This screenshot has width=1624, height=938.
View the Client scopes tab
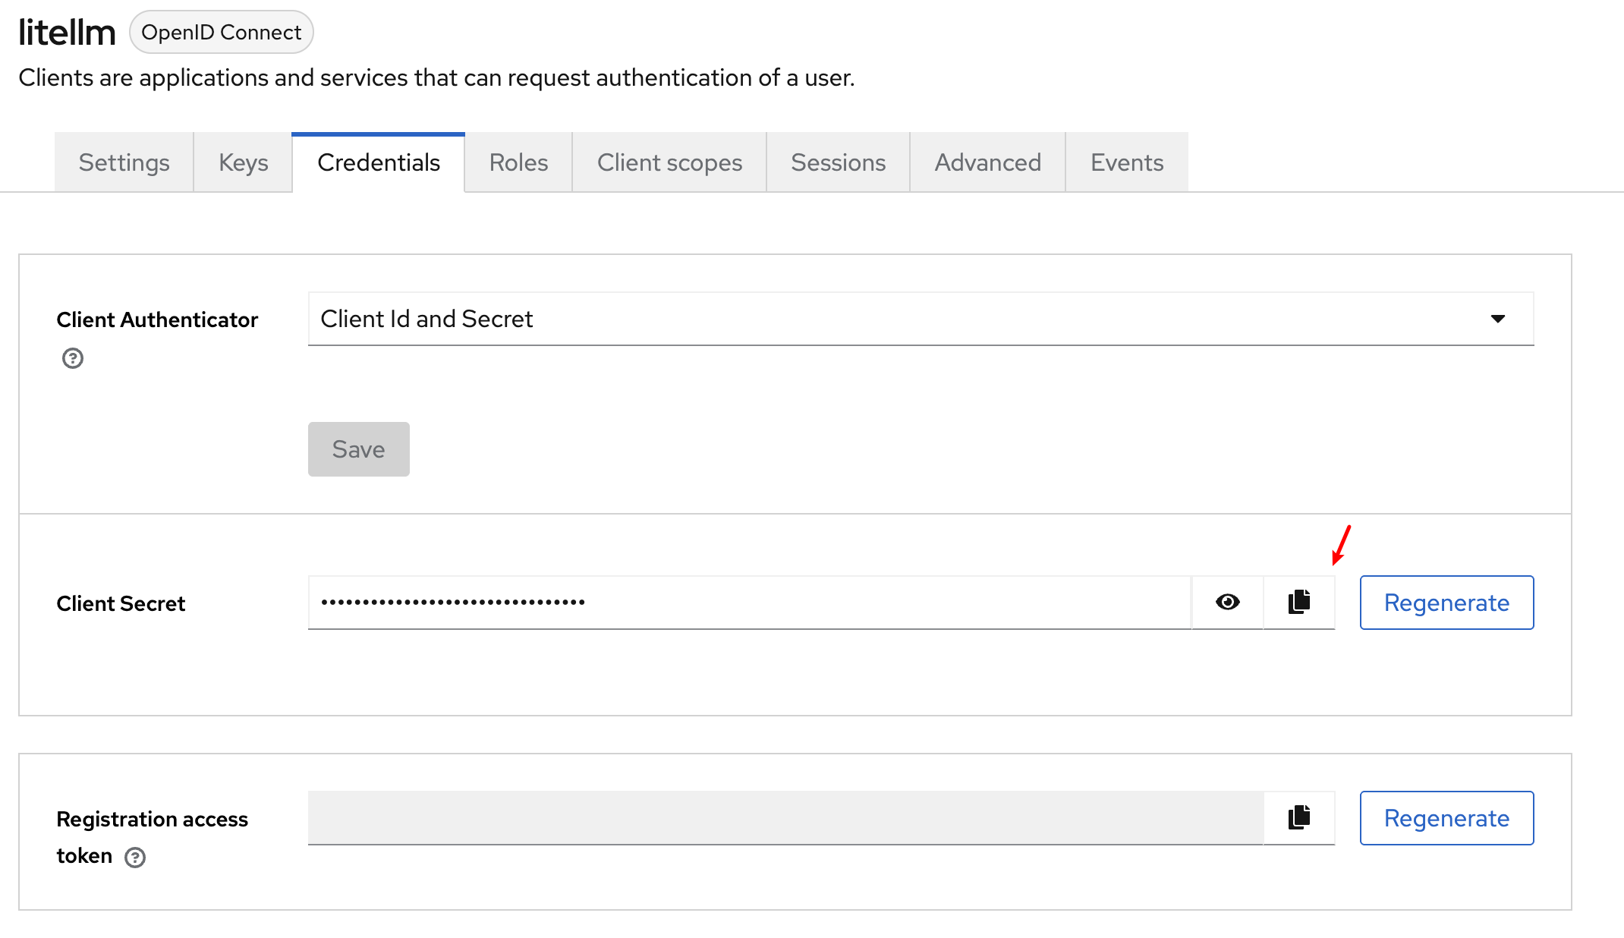[x=670, y=162]
